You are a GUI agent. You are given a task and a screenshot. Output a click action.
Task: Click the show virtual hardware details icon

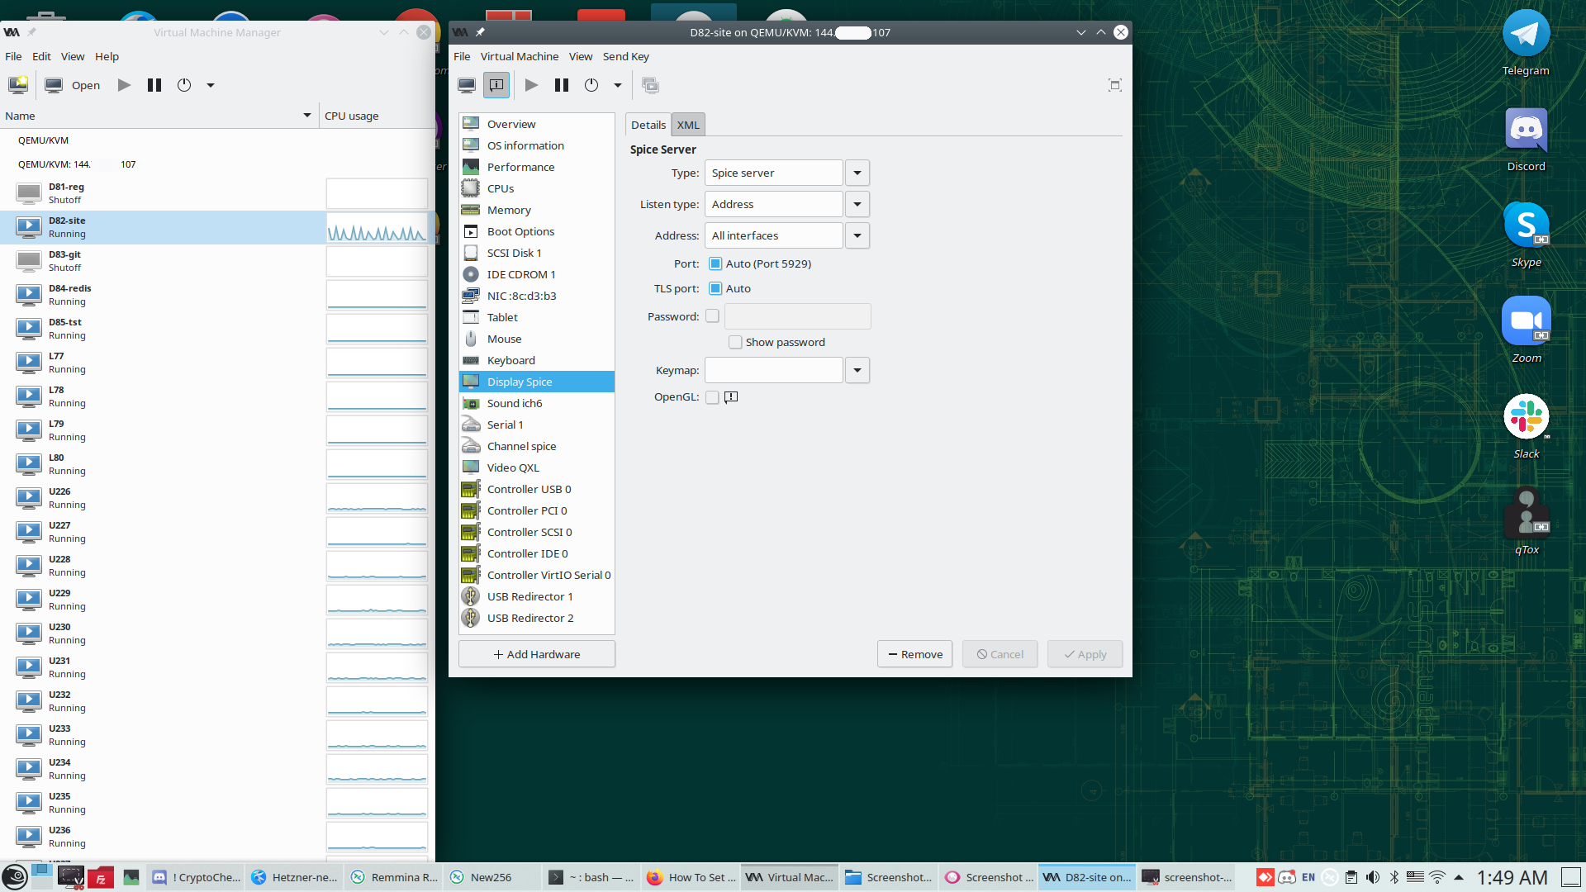click(x=496, y=85)
